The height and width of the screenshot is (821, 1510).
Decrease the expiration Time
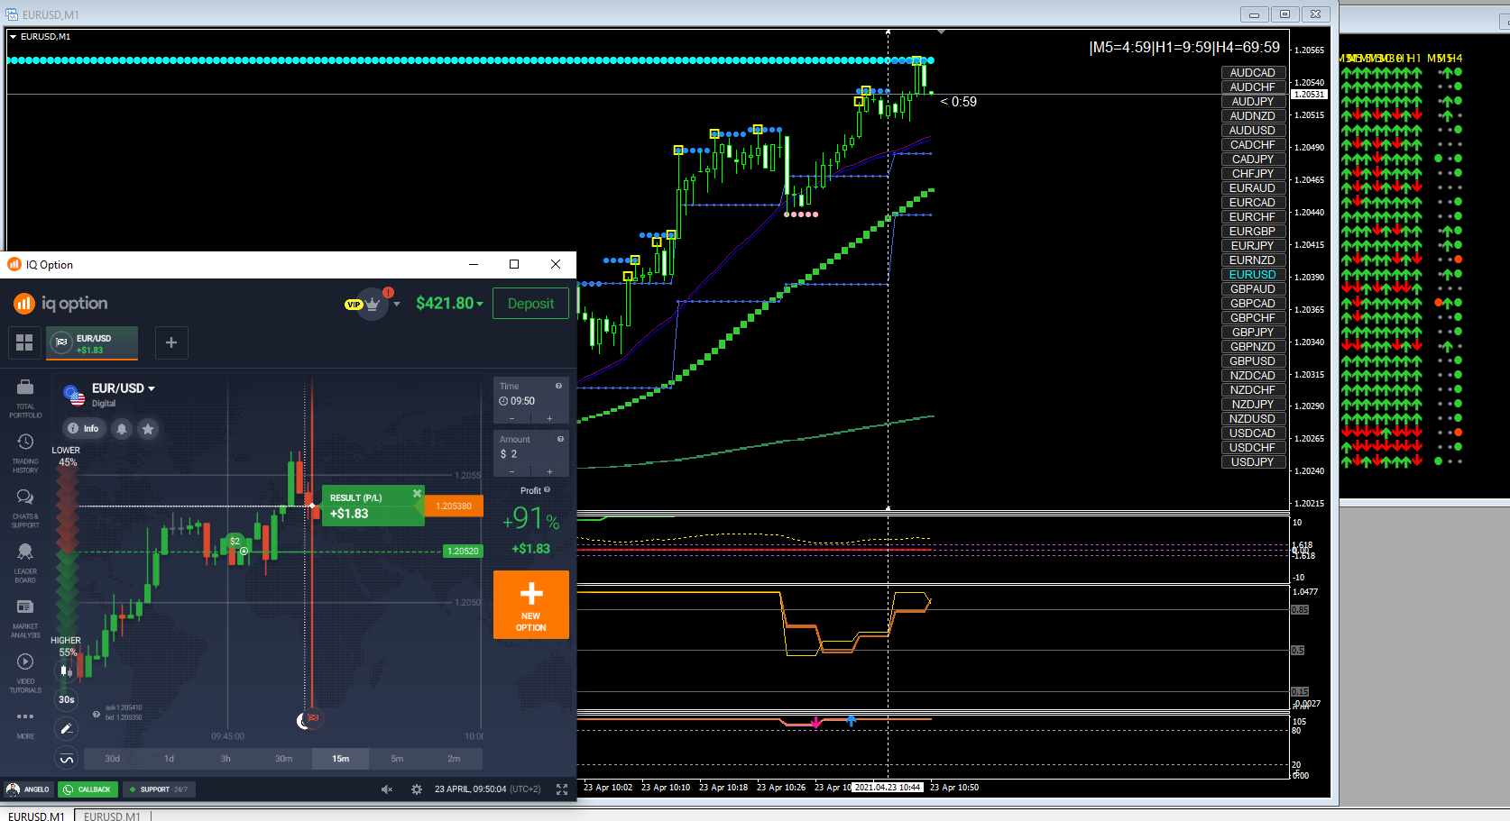[512, 419]
